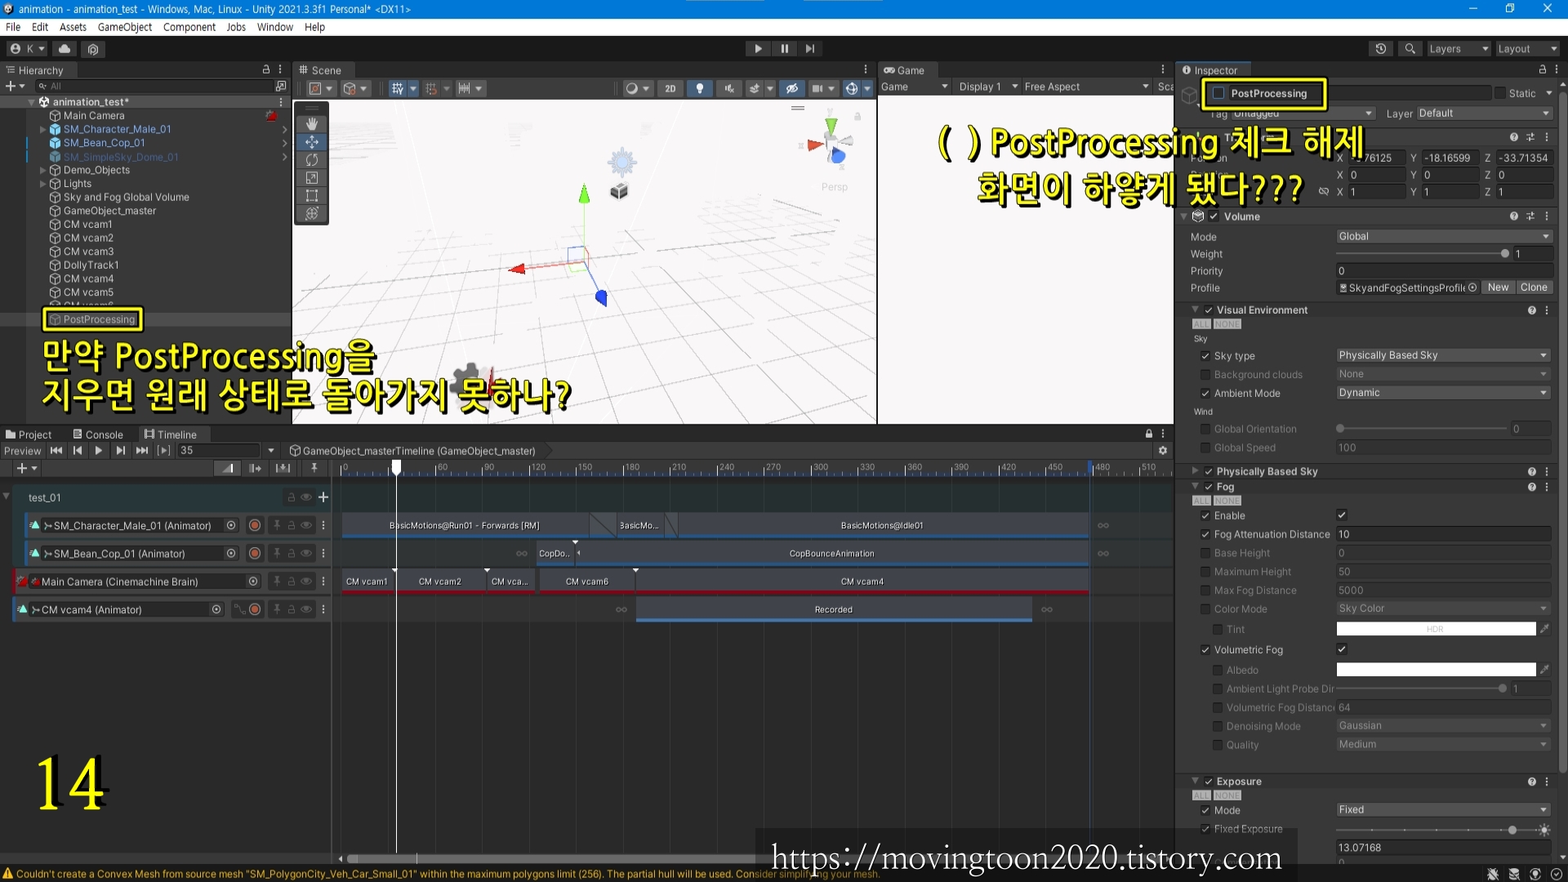Collapse the Fog override section

pyautogui.click(x=1196, y=487)
